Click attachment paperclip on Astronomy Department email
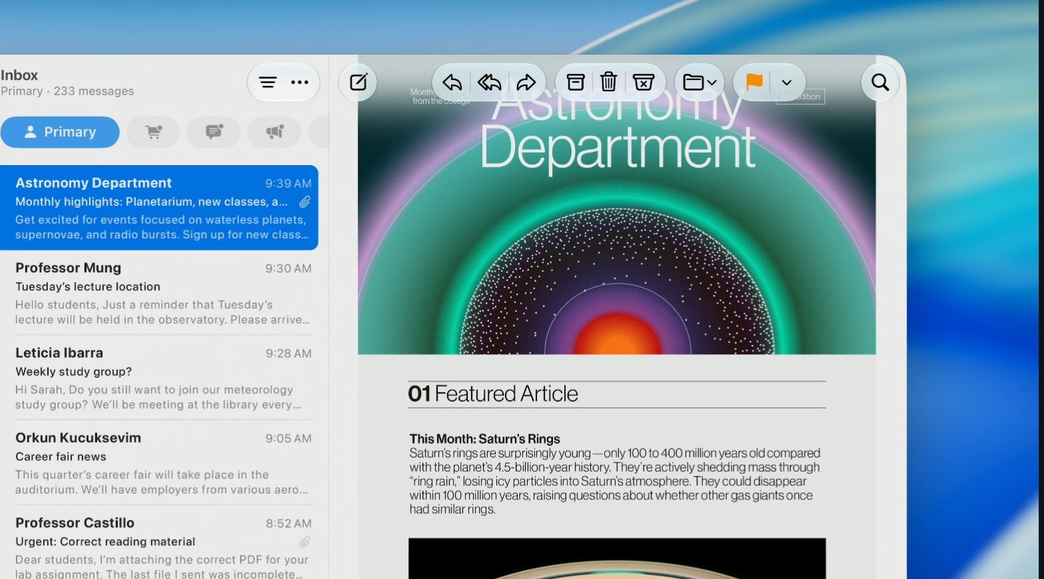1044x579 pixels. point(304,202)
